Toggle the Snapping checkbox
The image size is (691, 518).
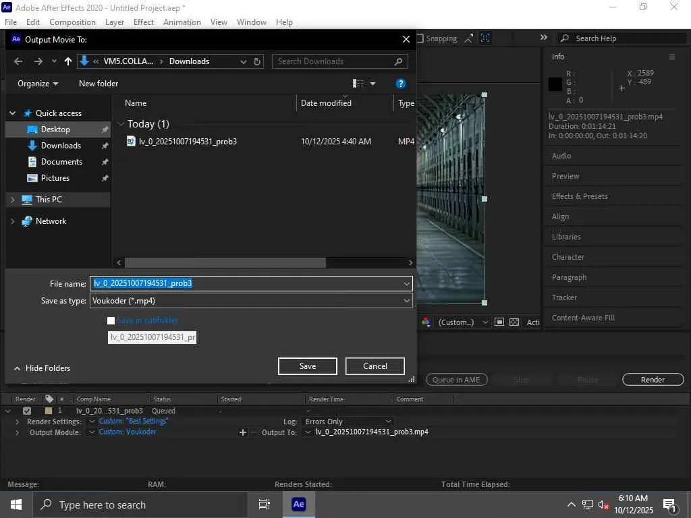[420, 38]
